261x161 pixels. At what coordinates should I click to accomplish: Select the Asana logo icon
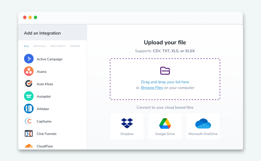click(x=29, y=71)
